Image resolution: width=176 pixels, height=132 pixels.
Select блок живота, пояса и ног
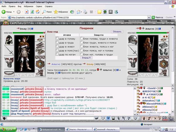(81, 46)
